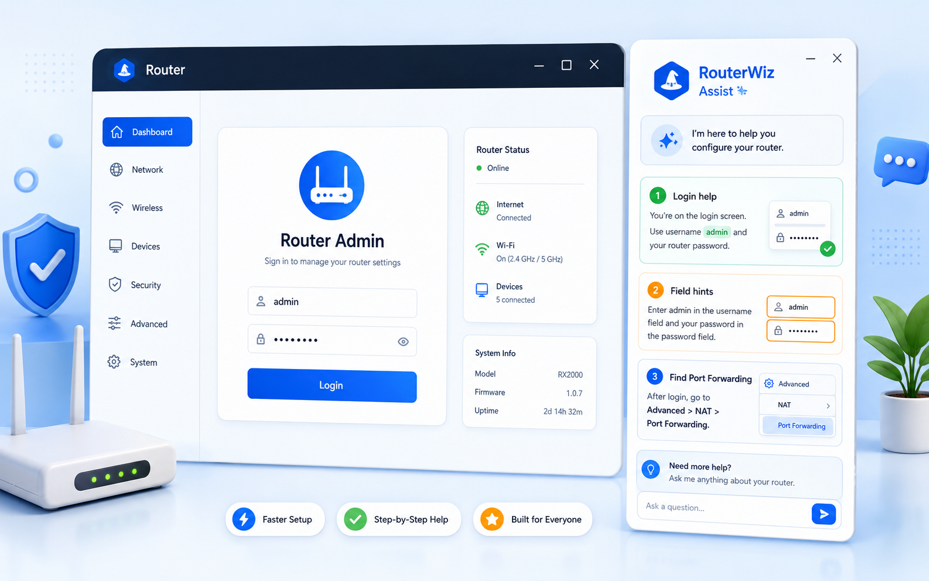Click the chat bubble icon beside assistant

(901, 162)
